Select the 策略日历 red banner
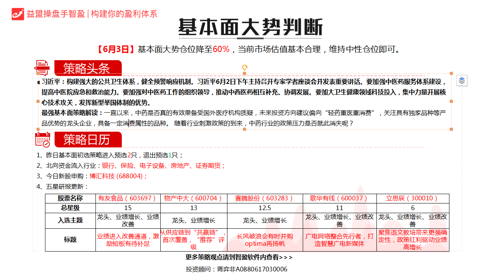496x278 pixels. point(88,139)
